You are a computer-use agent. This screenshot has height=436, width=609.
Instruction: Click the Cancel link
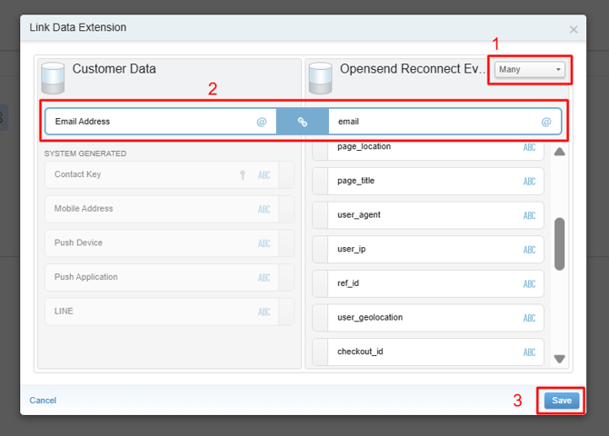tap(43, 400)
